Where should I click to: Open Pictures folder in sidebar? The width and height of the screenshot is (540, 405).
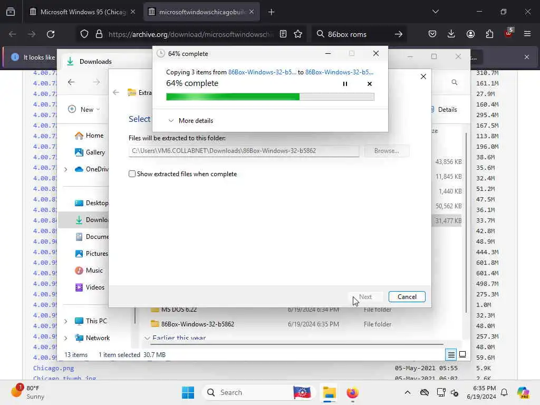pyautogui.click(x=92, y=254)
